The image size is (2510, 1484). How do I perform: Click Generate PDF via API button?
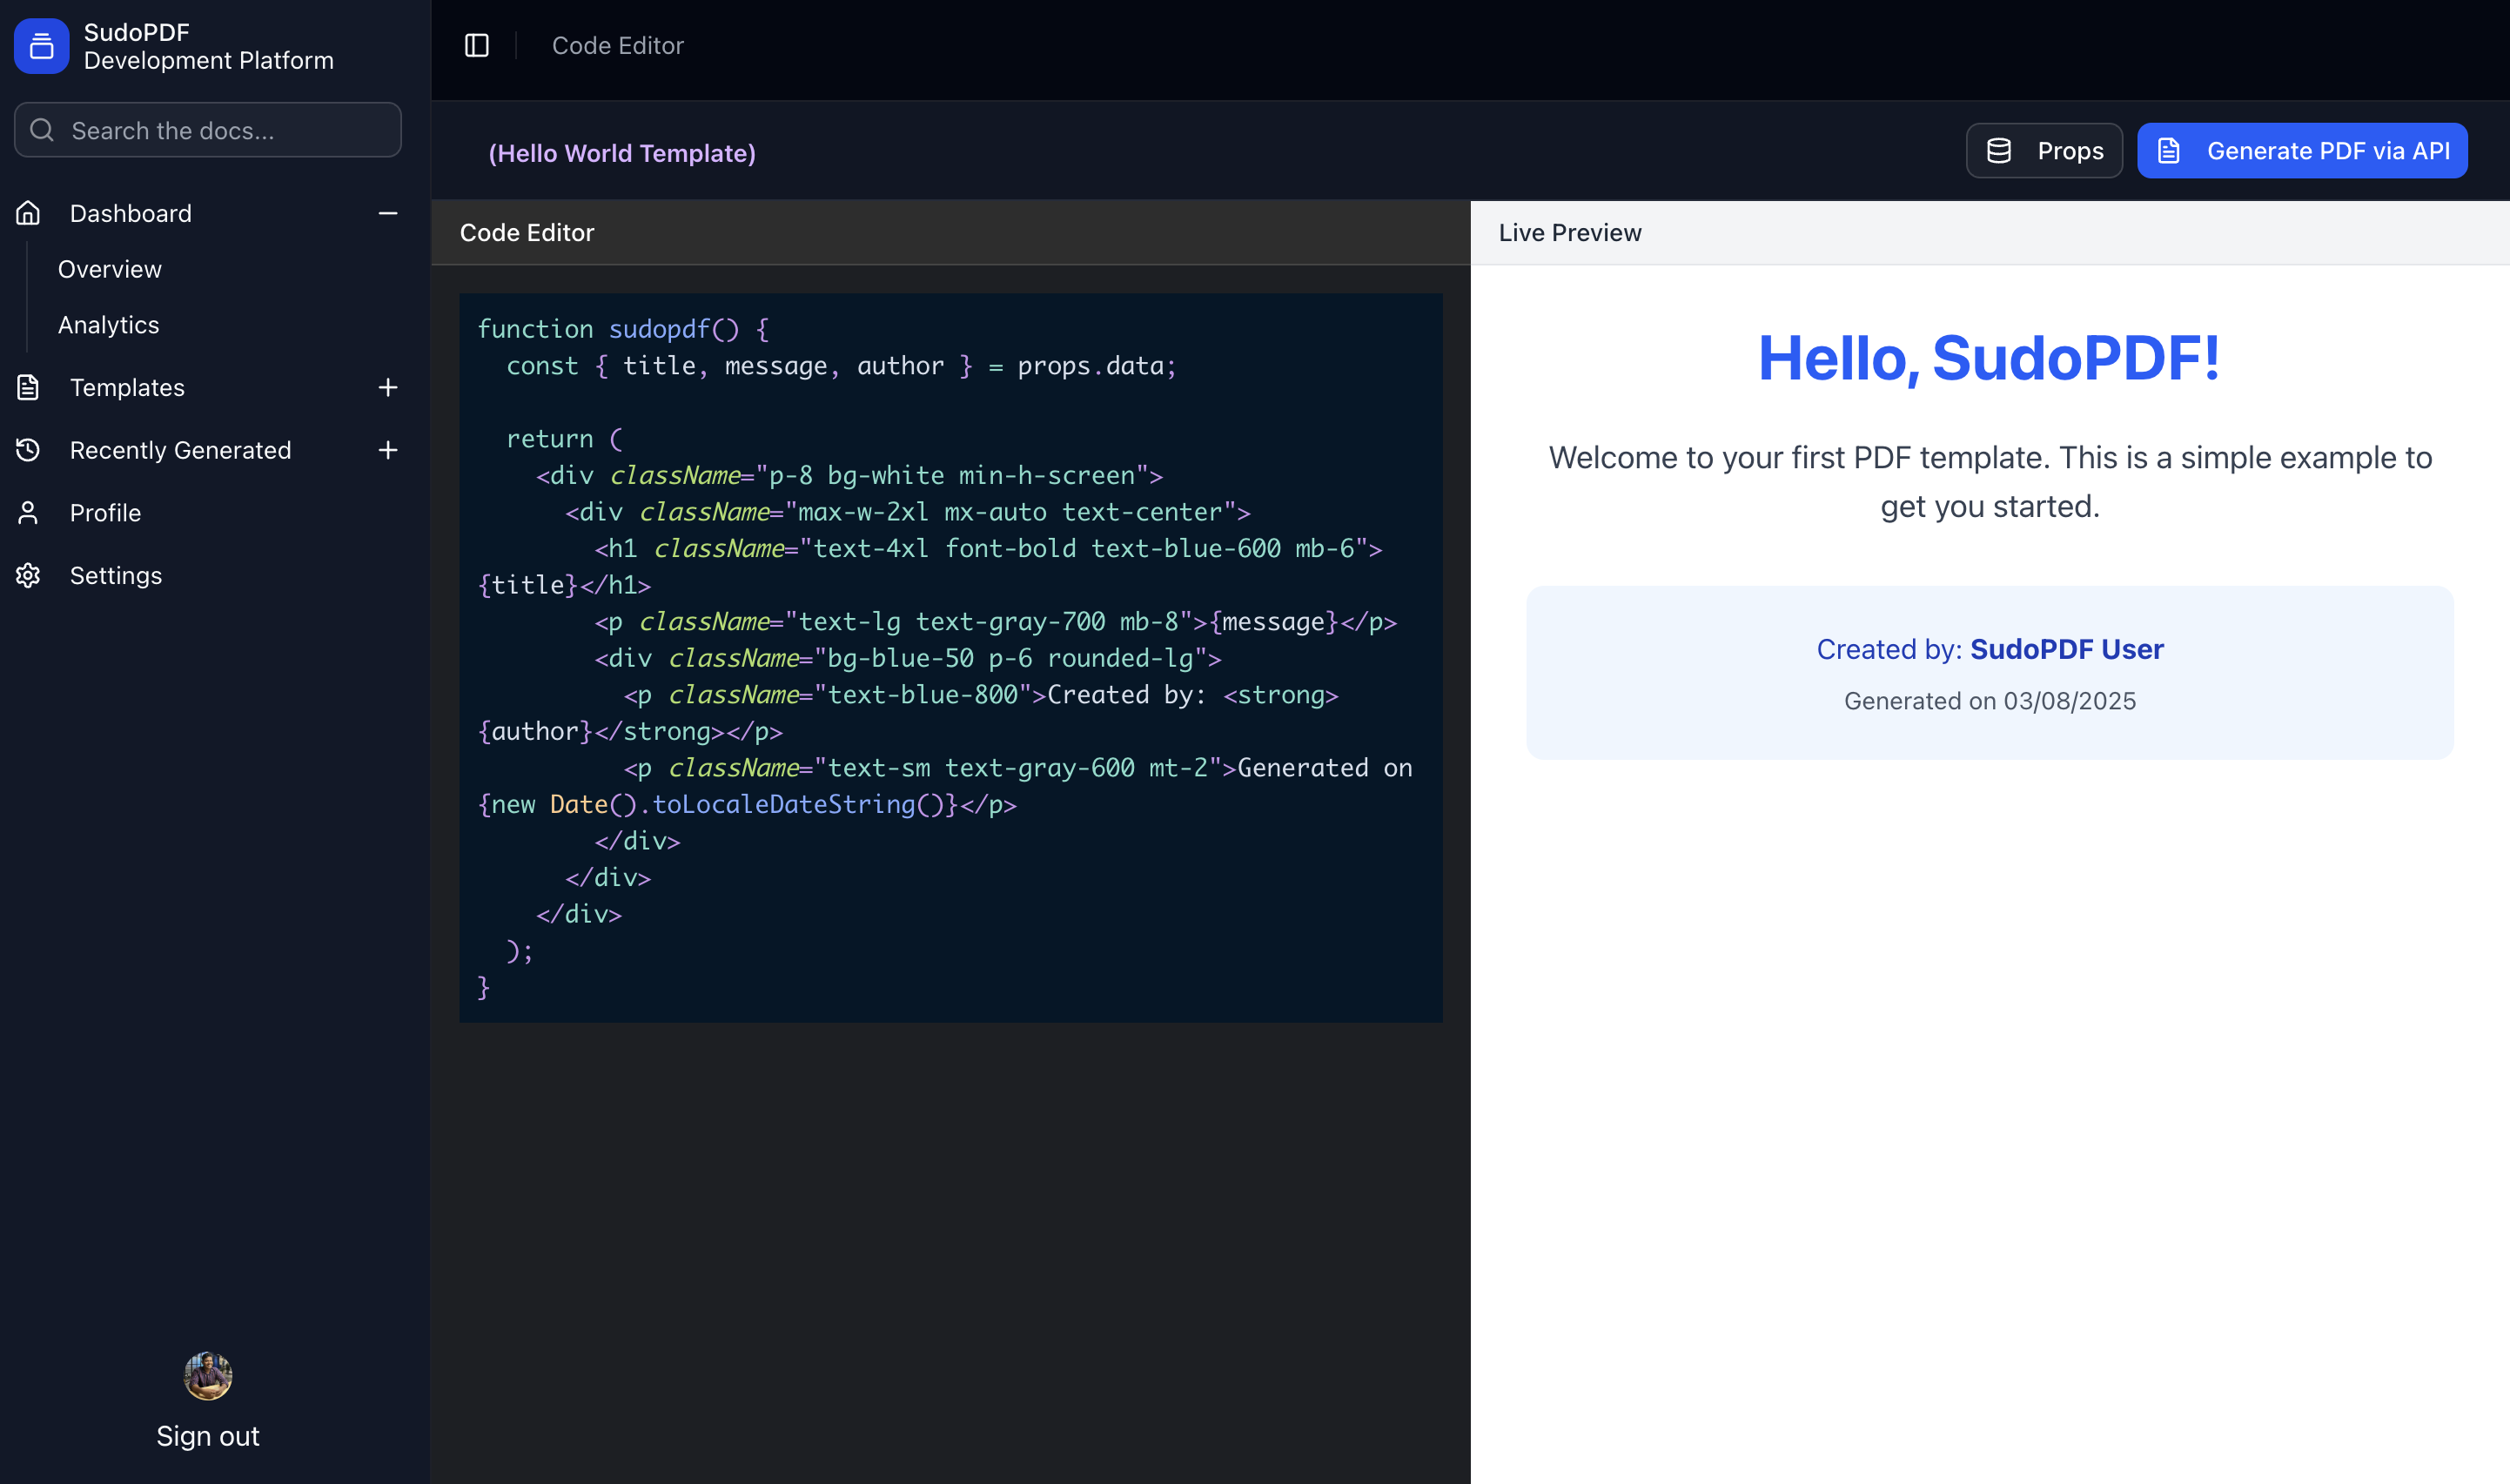2302,151
